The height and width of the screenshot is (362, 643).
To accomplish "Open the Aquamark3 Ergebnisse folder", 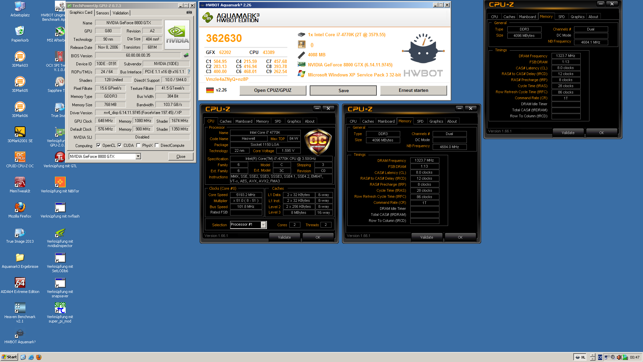I will 20,260.
